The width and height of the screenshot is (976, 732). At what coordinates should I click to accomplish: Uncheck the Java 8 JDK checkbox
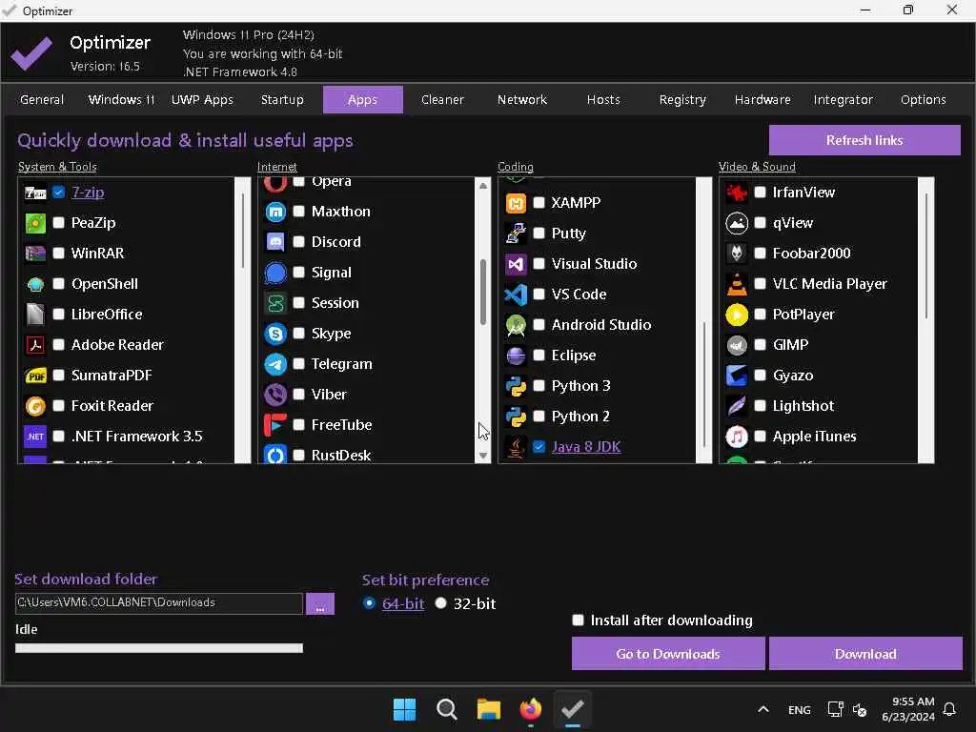click(539, 447)
